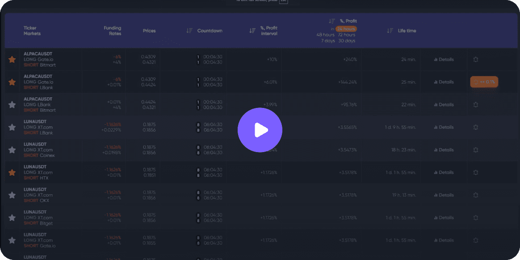Click the +3.5565% profit value
Screen dimensions: 520x260
tap(347, 127)
